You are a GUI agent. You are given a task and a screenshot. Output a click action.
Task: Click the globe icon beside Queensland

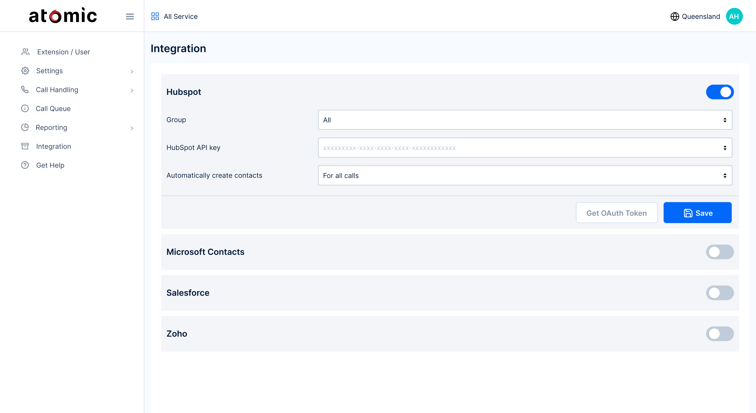(x=674, y=17)
